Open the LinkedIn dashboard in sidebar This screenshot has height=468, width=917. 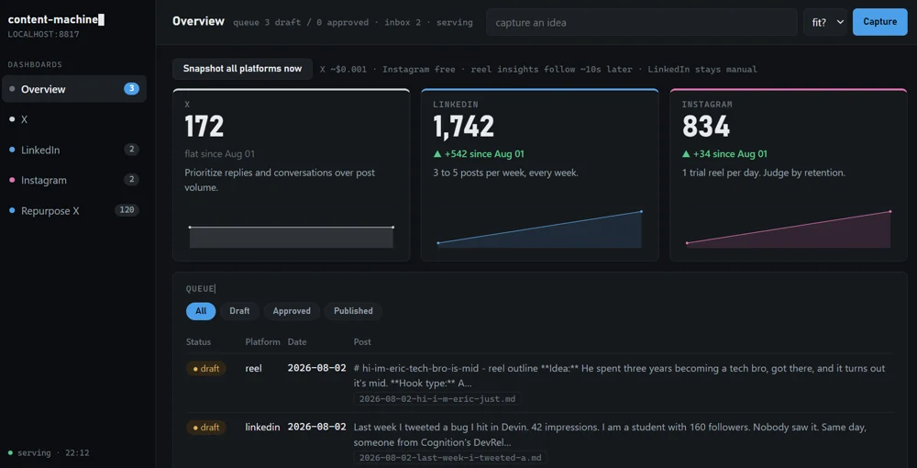(74, 150)
